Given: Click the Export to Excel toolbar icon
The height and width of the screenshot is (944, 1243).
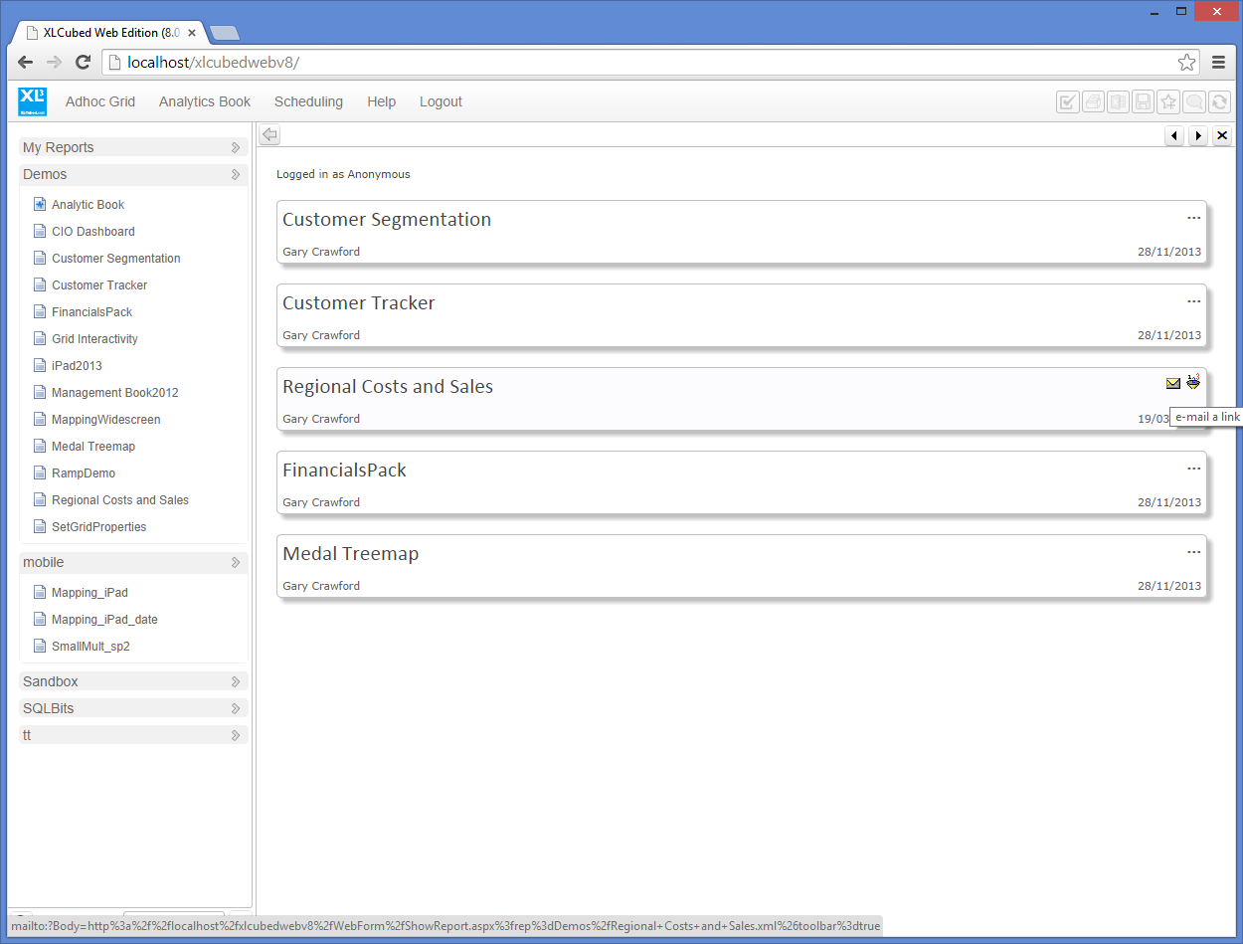Looking at the screenshot, I should tap(1119, 101).
